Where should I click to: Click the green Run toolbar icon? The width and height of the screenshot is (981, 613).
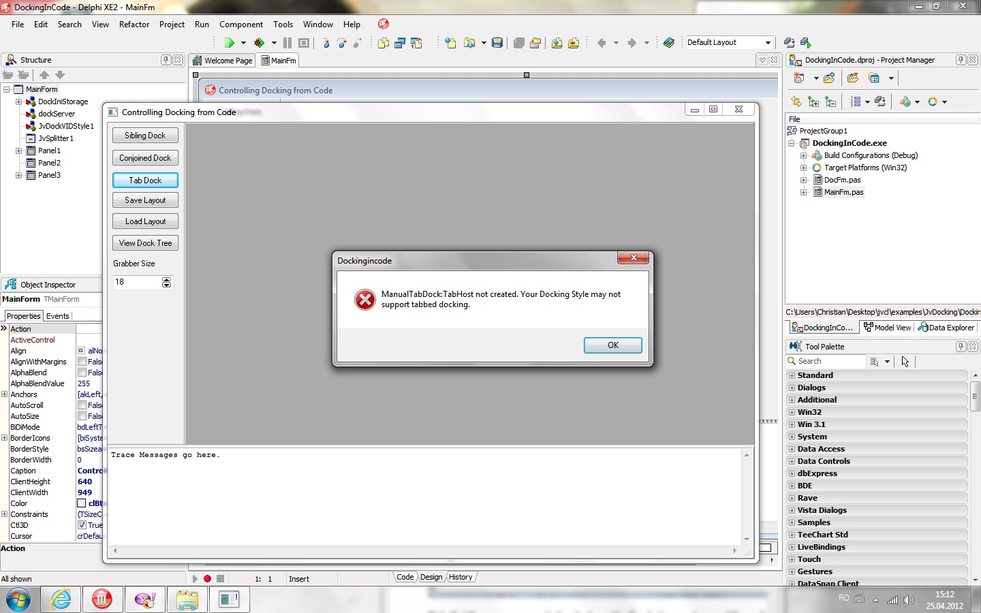point(230,43)
